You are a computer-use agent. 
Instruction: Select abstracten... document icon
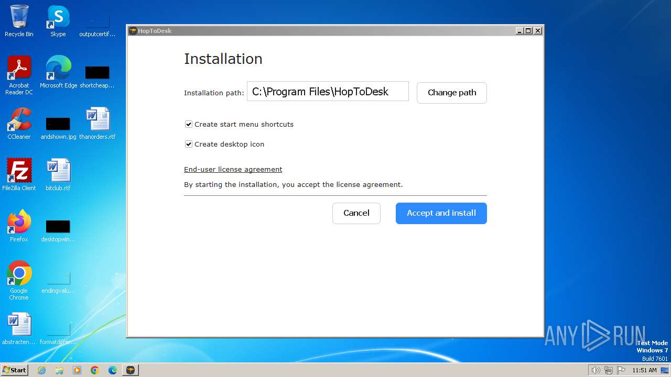(x=19, y=329)
